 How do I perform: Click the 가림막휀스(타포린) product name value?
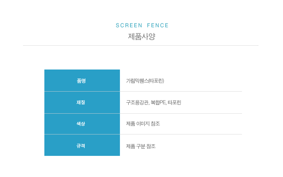point(145,81)
